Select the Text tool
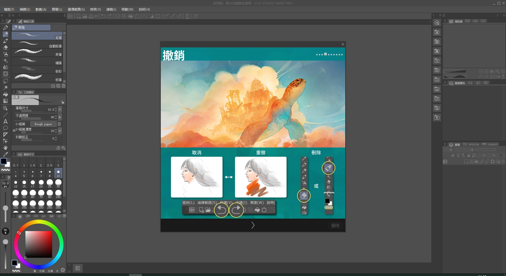This screenshot has width=506, height=276. pos(5,121)
